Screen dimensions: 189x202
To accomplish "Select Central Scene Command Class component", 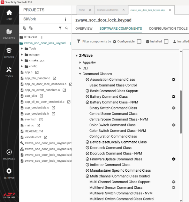I will click(x=113, y=114).
